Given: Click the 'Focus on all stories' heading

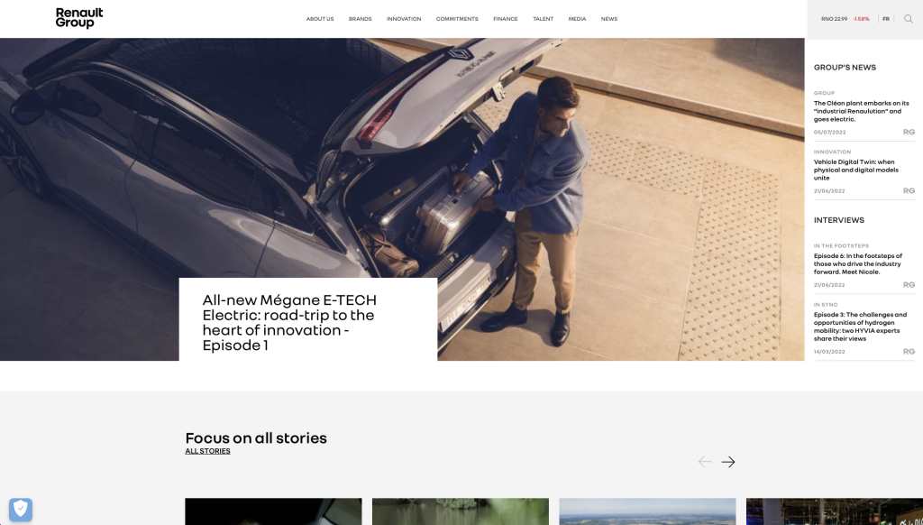Looking at the screenshot, I should coord(256,437).
